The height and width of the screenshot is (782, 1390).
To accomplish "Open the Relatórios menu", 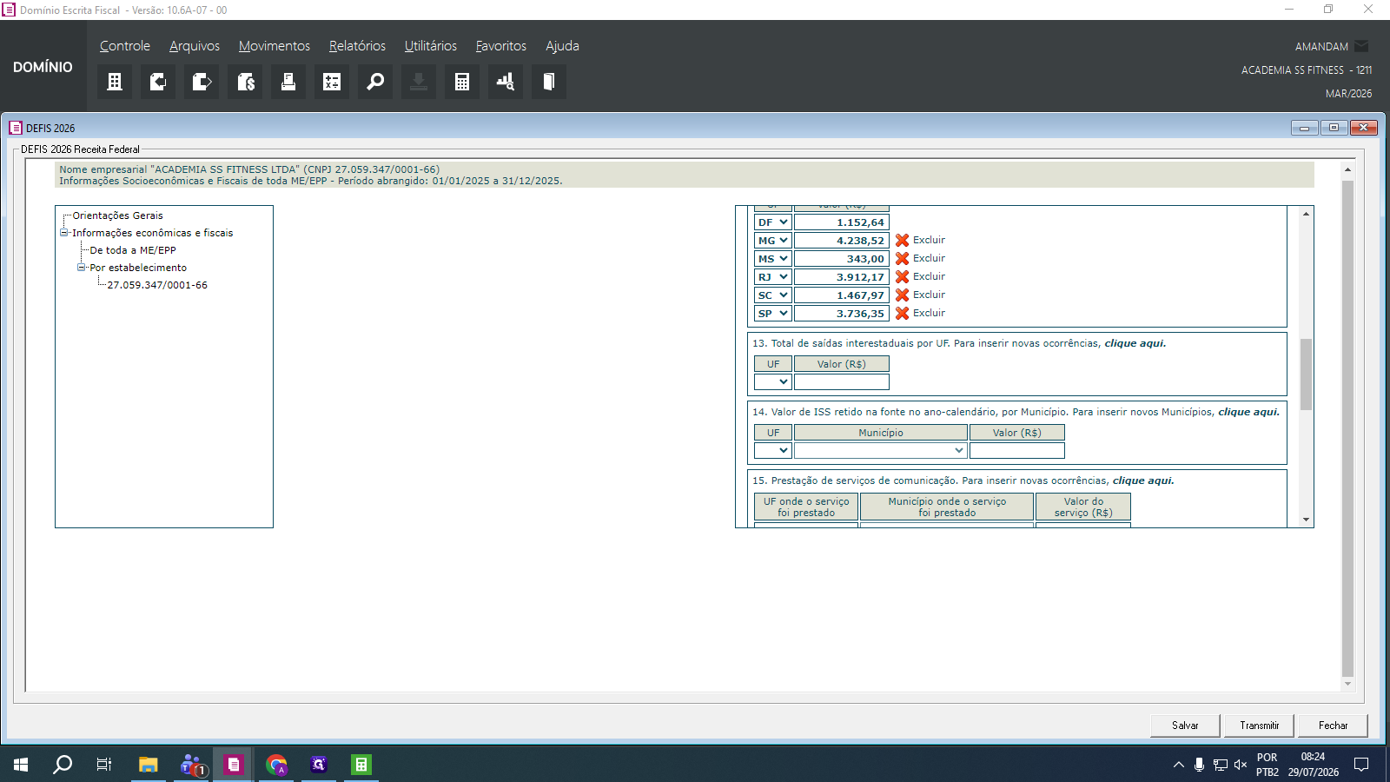I will point(357,46).
